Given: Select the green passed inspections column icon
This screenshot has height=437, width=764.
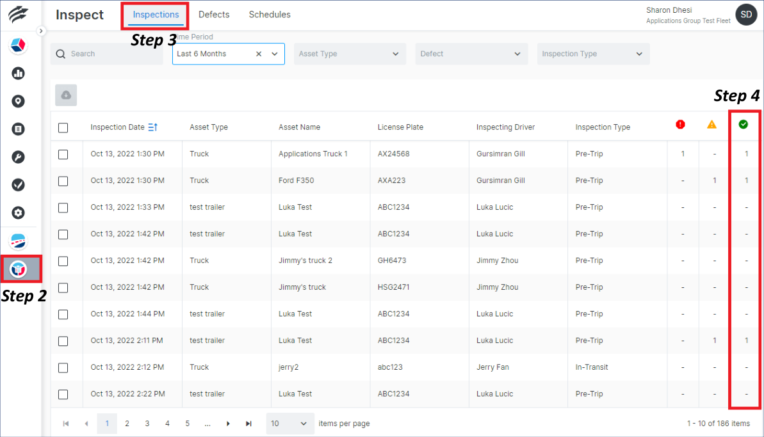Looking at the screenshot, I should click(x=744, y=125).
